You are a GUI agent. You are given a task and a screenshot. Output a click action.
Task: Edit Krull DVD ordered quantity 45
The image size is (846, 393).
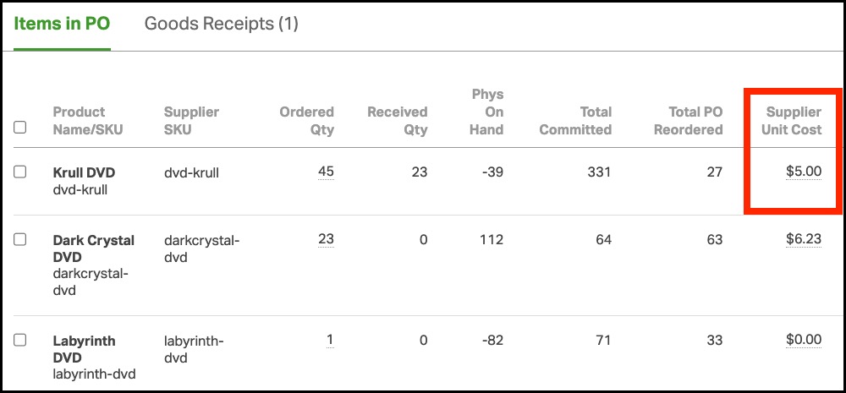coord(326,172)
